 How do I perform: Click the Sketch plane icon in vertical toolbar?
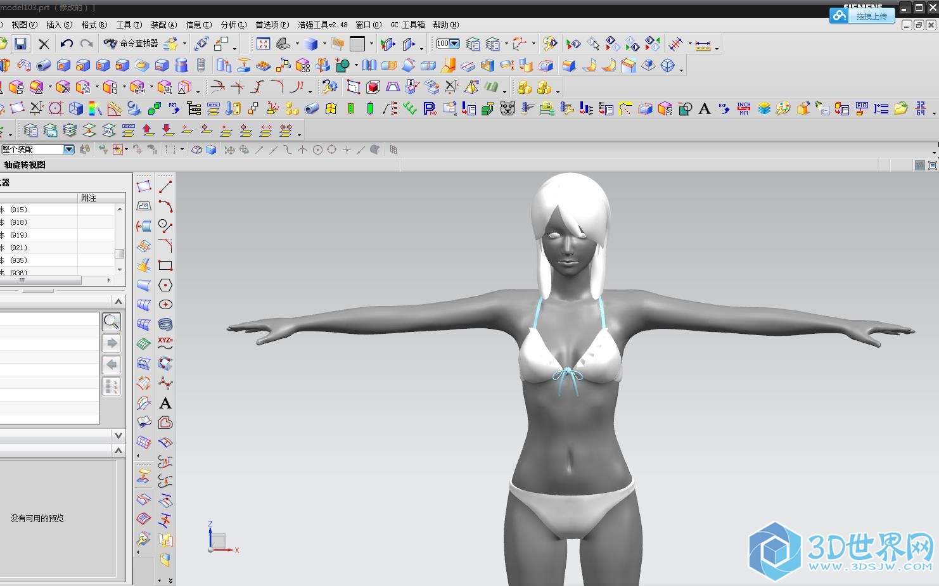pyautogui.click(x=144, y=187)
